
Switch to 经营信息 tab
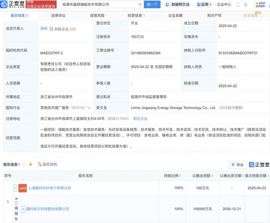pyautogui.click(x=136, y=15)
